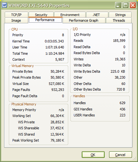The image size is (138, 162).
Task: Maximize the Properties window
Action: pyautogui.click(x=126, y=5)
